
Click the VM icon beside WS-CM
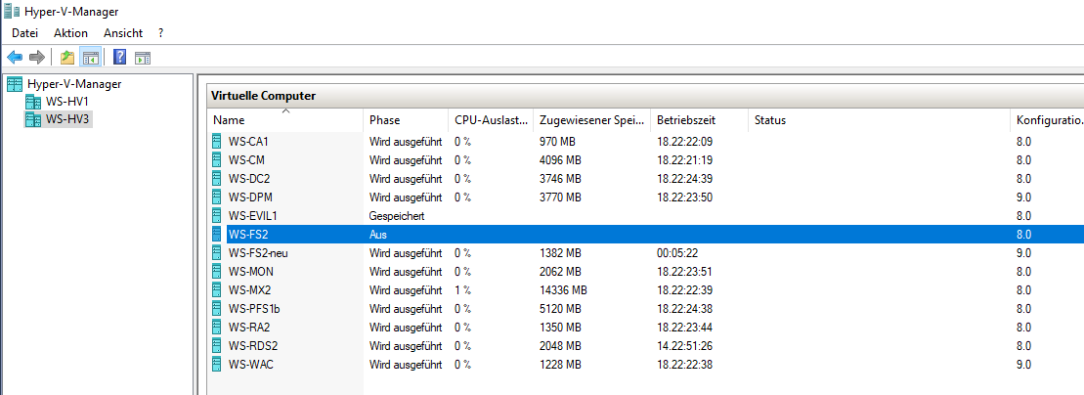[217, 159]
